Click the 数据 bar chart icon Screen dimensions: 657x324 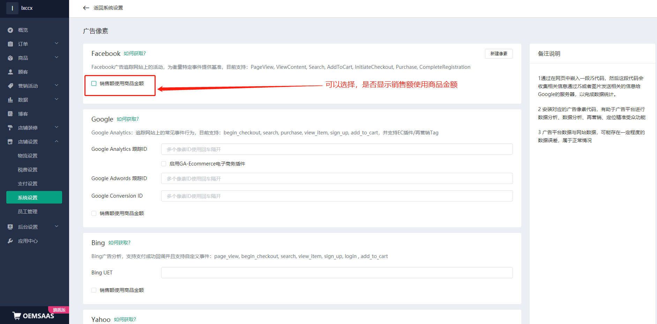point(10,100)
